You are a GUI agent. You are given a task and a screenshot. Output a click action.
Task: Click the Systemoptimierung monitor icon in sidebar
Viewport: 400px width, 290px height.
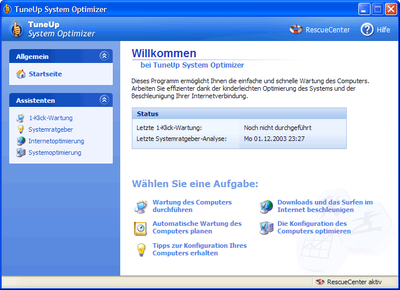pos(21,153)
